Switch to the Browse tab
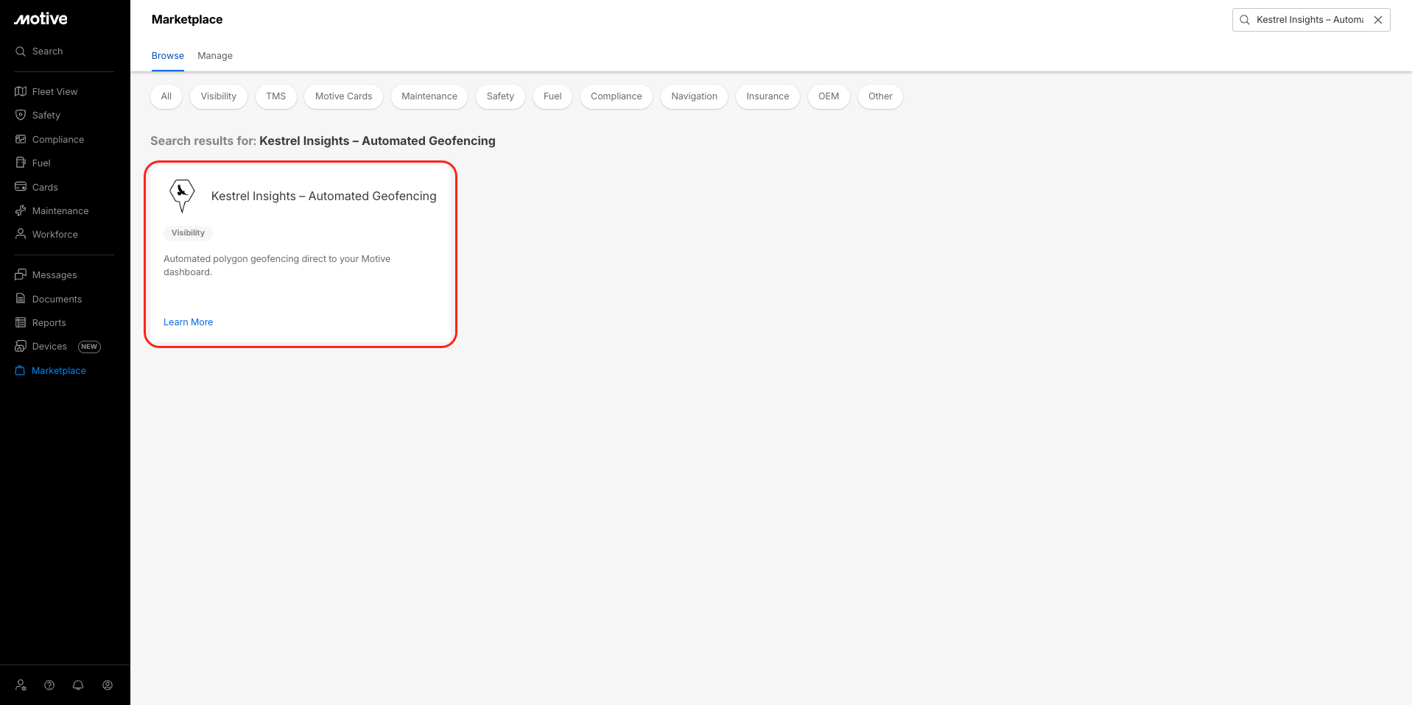The width and height of the screenshot is (1412, 705). tap(168, 56)
